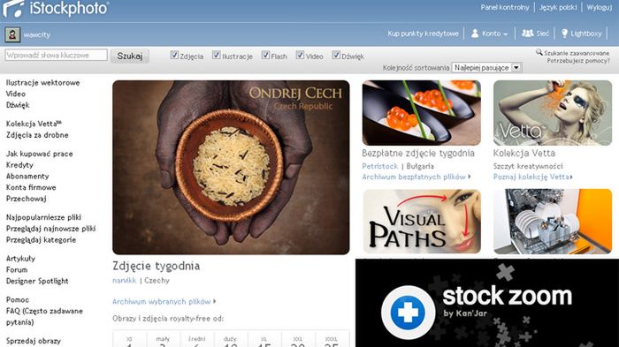Select Język polski language option
619x347 pixels.
[558, 7]
